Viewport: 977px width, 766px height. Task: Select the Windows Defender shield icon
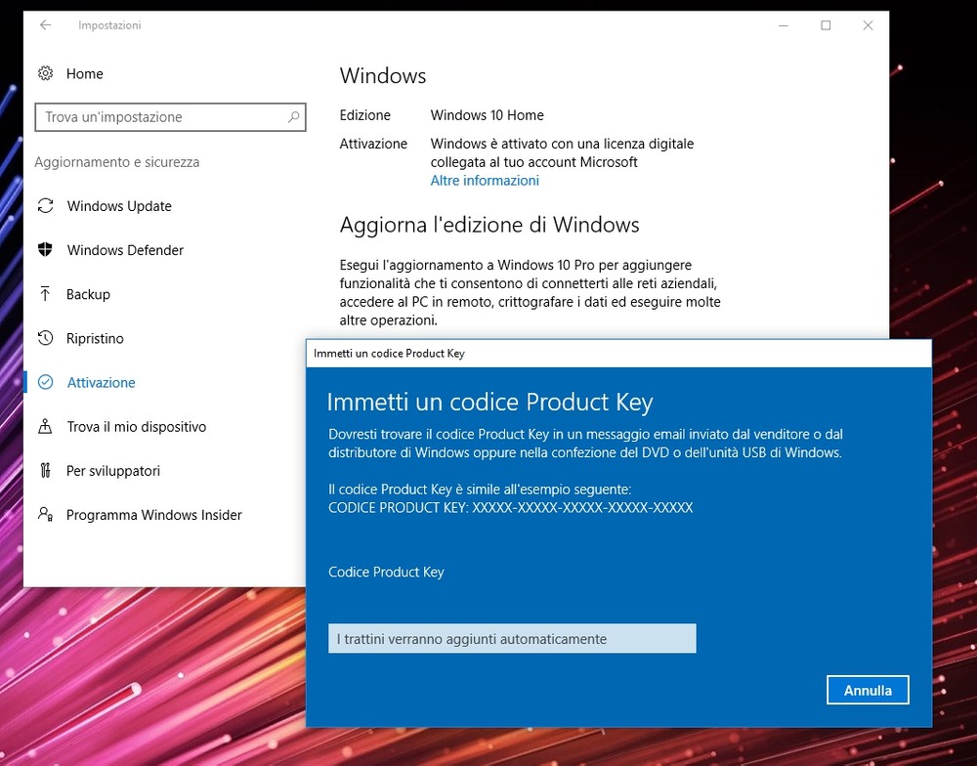[45, 250]
